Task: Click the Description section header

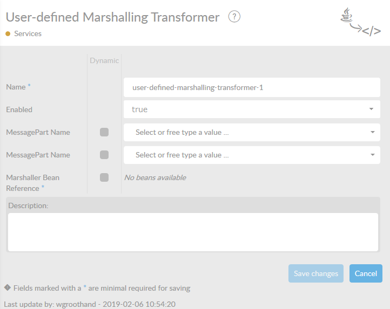Action: [x=29, y=205]
